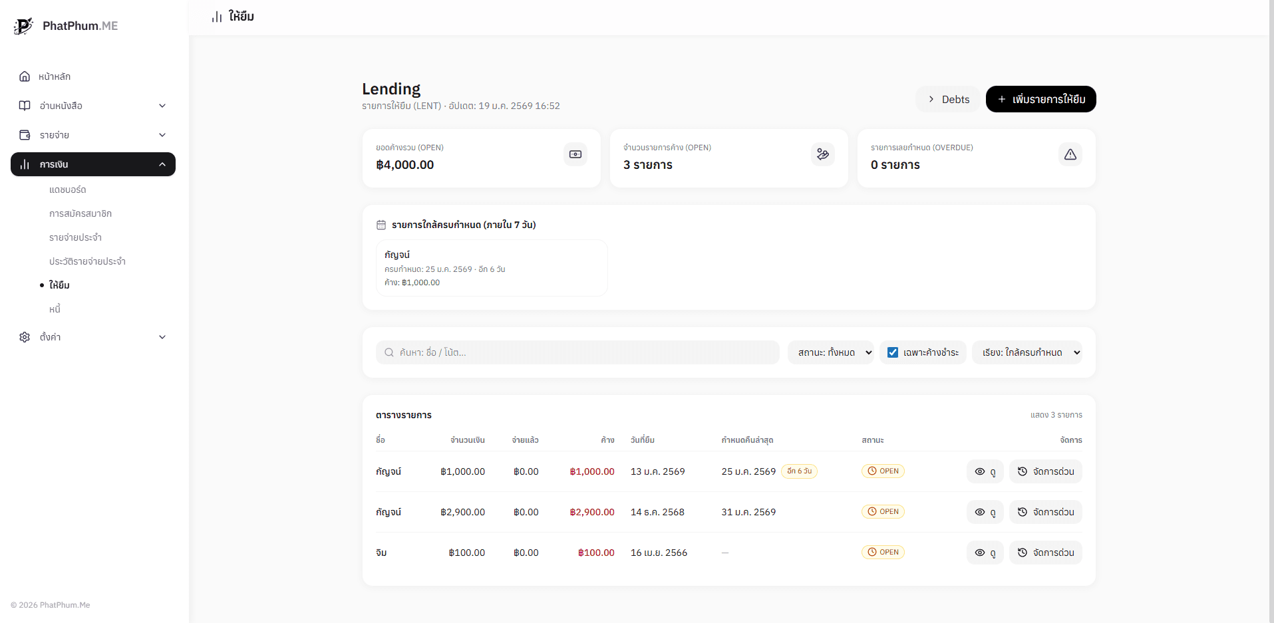Click the book icon for reading menu
The image size is (1274, 623).
tap(25, 106)
